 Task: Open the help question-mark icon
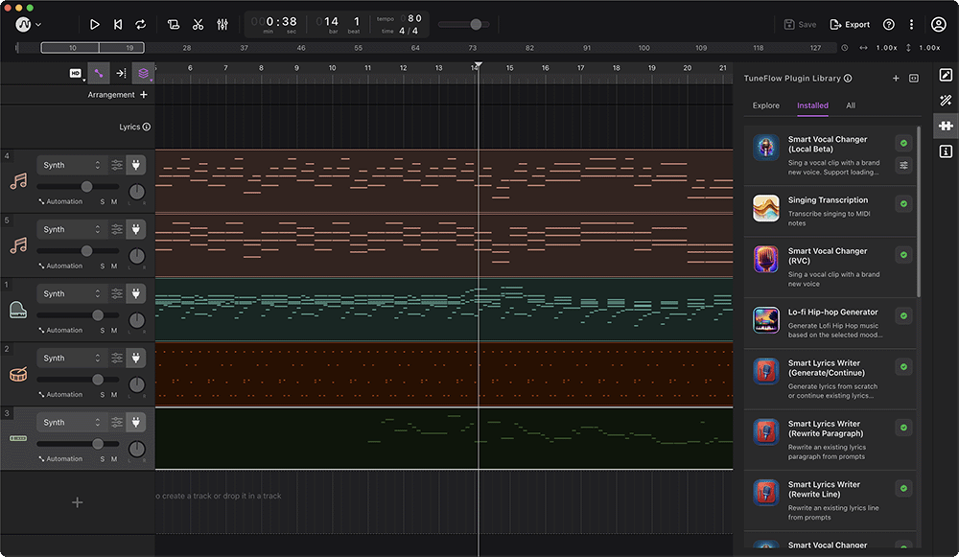pyautogui.click(x=889, y=25)
